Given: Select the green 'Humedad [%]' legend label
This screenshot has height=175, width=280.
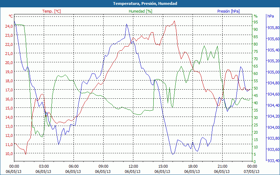Looking at the screenshot, I should coord(141,11).
